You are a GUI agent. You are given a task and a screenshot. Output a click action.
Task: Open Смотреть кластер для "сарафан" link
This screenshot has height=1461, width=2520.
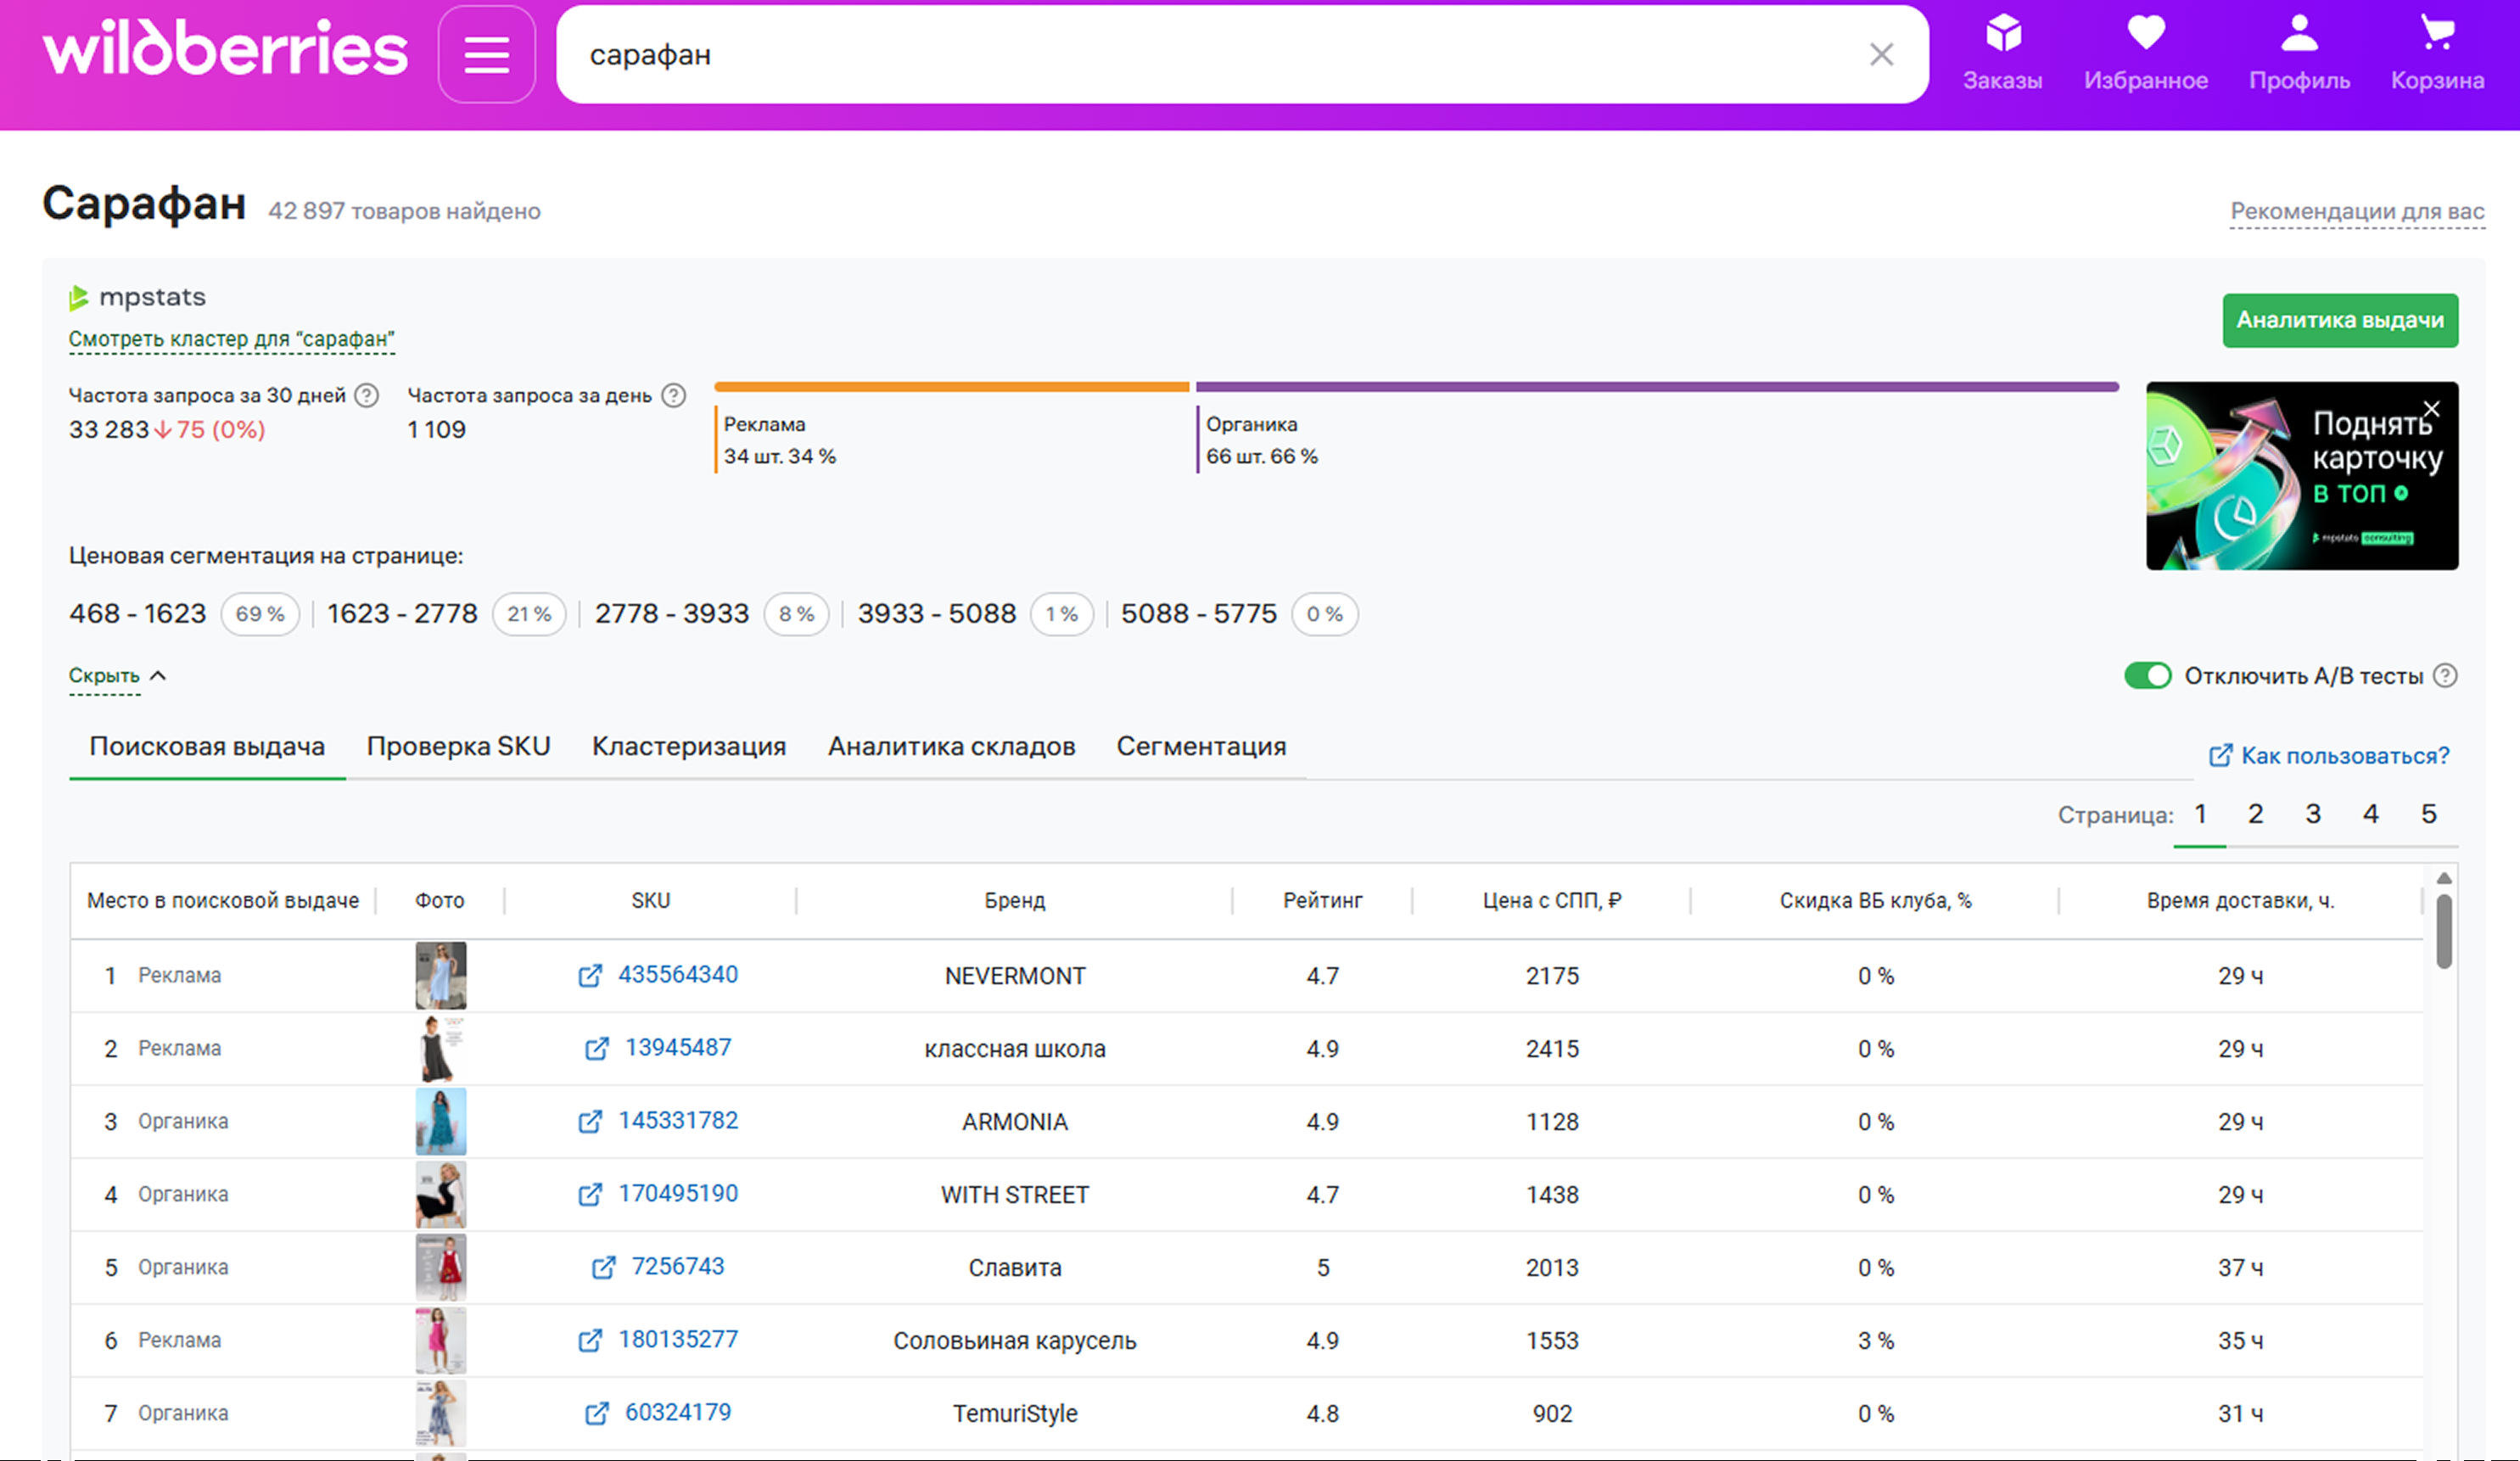point(231,339)
